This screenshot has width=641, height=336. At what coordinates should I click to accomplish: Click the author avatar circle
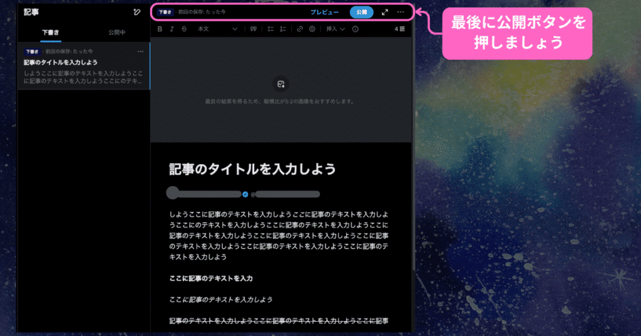pos(173,193)
